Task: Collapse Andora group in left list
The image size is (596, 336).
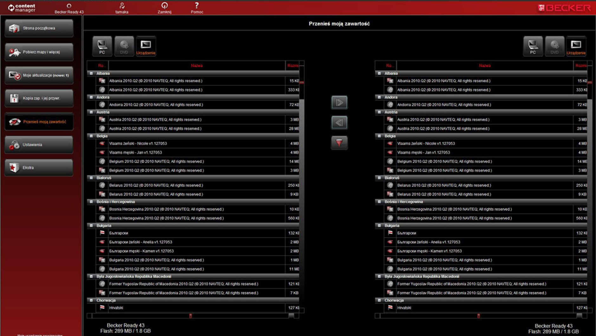Action: coord(91,97)
